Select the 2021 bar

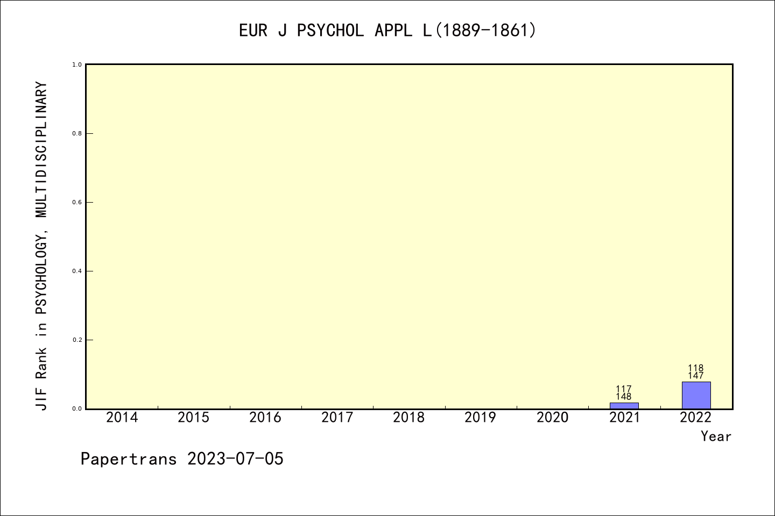click(624, 406)
